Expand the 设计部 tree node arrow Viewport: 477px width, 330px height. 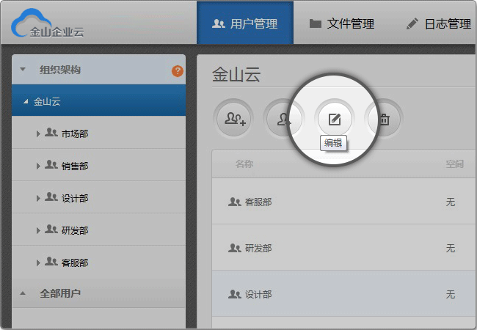tap(38, 199)
